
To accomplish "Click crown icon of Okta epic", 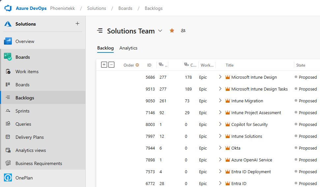I will click(x=227, y=148).
